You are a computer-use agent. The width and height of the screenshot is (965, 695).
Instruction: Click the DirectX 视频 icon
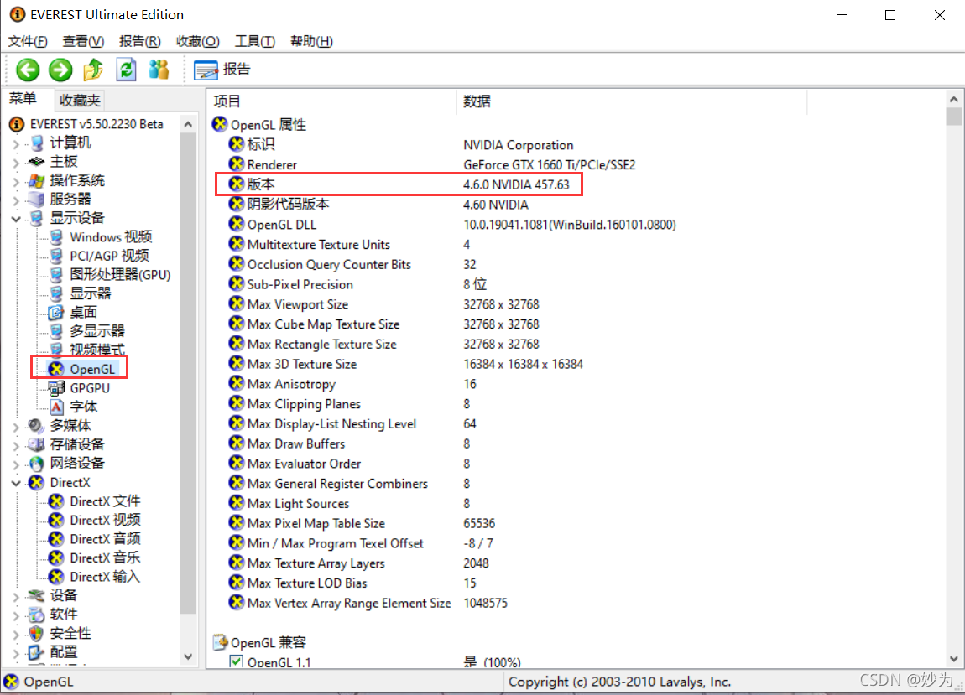click(x=56, y=521)
